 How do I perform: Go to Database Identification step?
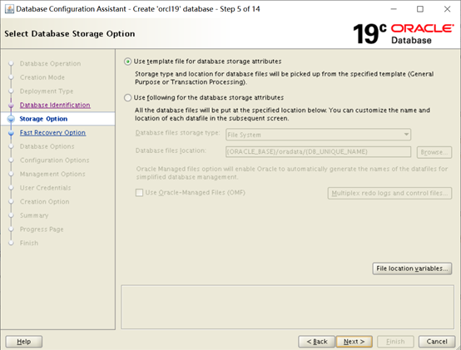coord(55,105)
